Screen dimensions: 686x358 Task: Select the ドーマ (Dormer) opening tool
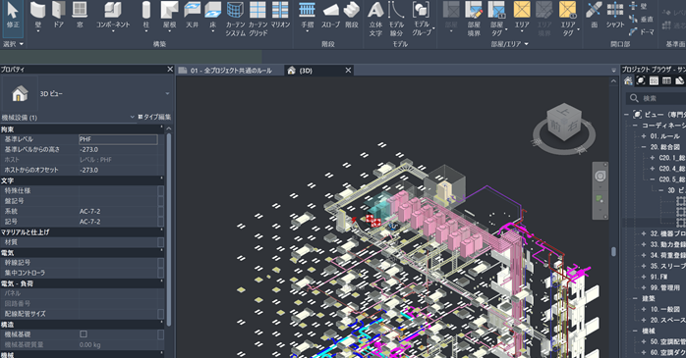[x=642, y=31]
